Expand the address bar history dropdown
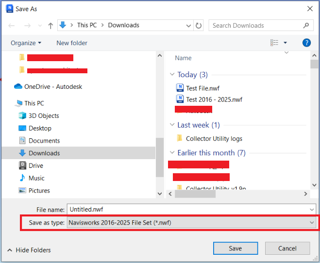The height and width of the screenshot is (263, 320). point(188,26)
